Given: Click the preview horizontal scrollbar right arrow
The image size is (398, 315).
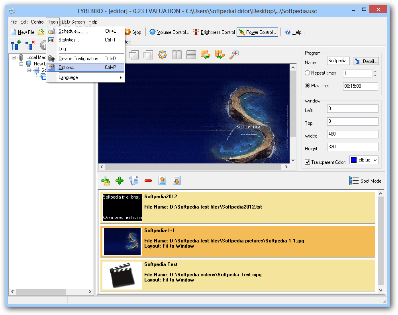Looking at the screenshot, I should coord(286,167).
